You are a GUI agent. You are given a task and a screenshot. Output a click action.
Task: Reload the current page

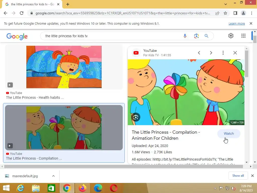pyautogui.click(x=22, y=13)
